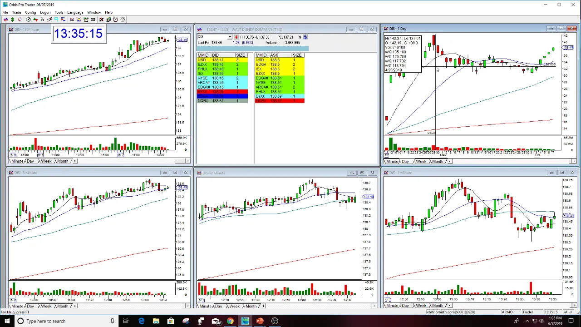Click the toolbar icon left of the speech bubble
This screenshot has width=581, height=327.
49,20
